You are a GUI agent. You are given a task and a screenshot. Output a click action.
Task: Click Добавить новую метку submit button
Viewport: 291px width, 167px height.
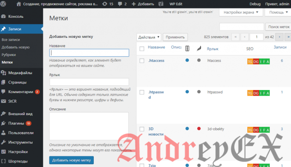coord(72,160)
